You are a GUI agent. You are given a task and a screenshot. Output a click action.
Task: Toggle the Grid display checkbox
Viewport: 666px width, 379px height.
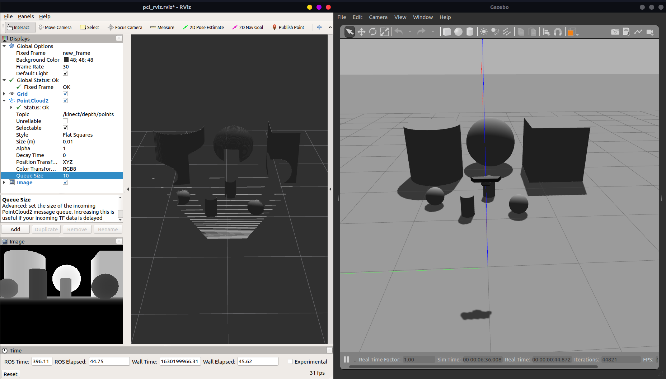pos(65,94)
